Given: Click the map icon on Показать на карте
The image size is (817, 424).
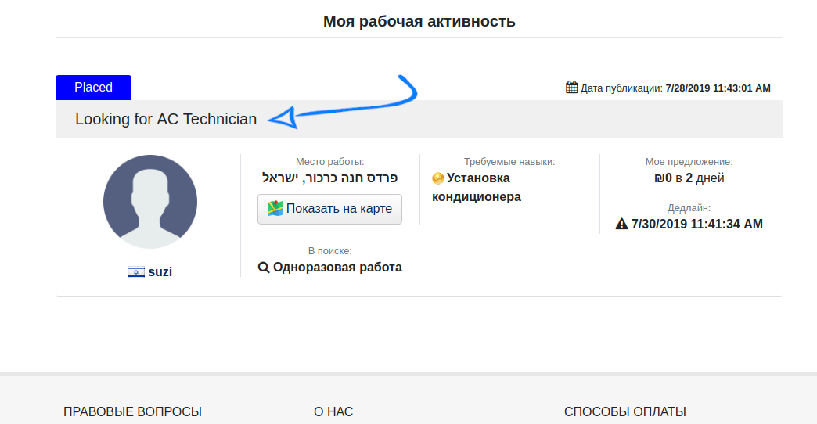Looking at the screenshot, I should (275, 208).
